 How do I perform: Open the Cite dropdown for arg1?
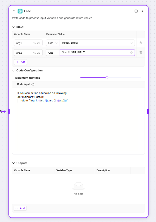coord(53,43)
